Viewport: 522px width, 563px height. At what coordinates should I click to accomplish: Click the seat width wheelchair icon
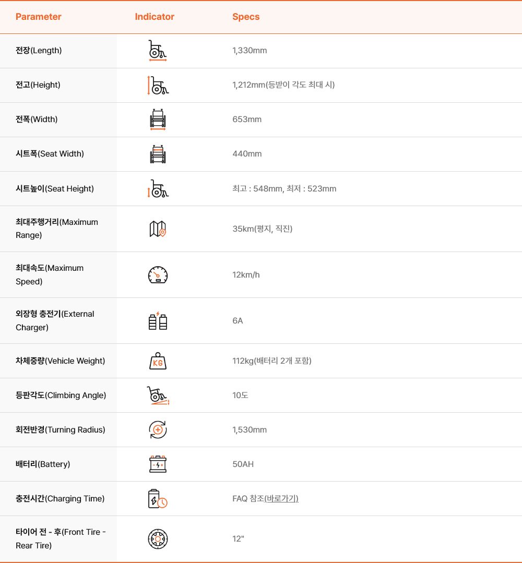tap(158, 154)
